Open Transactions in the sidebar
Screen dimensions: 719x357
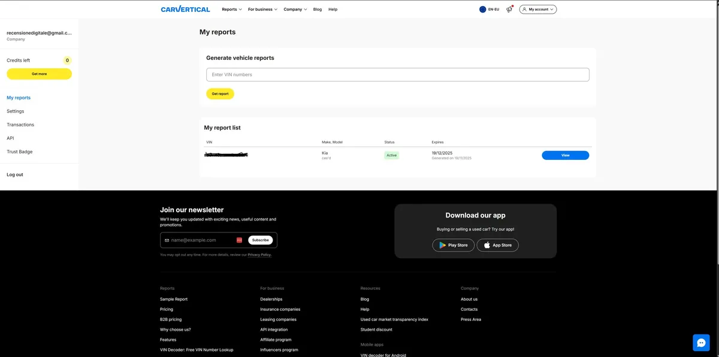[20, 125]
